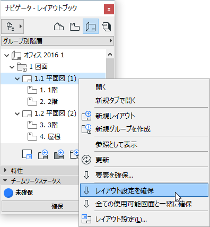Select the 2. 2階 drawing item
Image resolution: width=210 pixels, height=227 pixels.
pyautogui.click(x=43, y=102)
